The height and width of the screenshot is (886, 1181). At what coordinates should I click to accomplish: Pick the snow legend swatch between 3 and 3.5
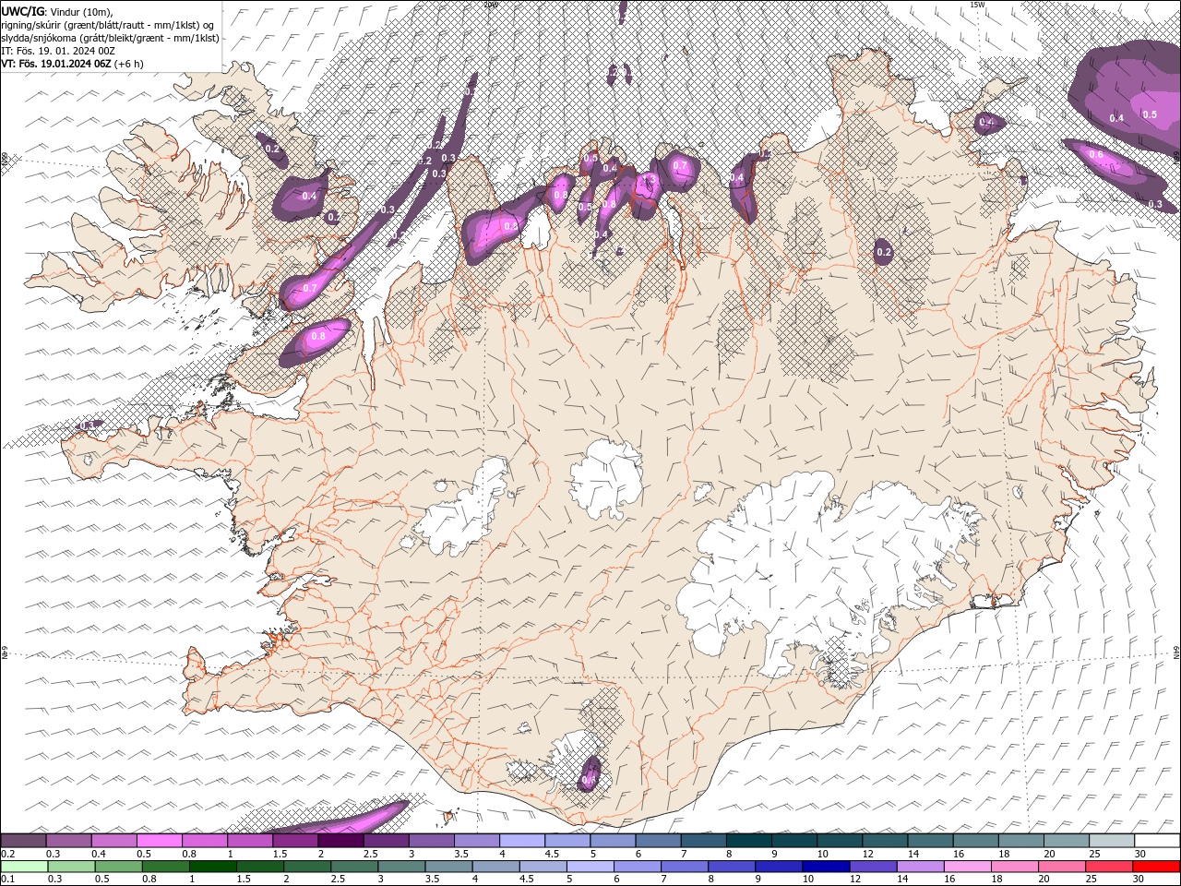(432, 841)
